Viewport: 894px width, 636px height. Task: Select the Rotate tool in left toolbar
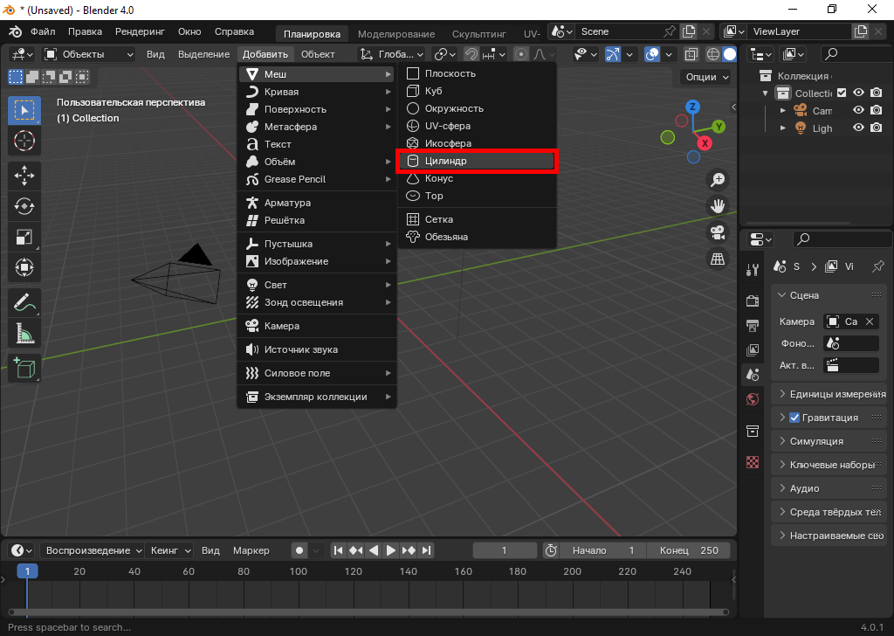click(24, 206)
